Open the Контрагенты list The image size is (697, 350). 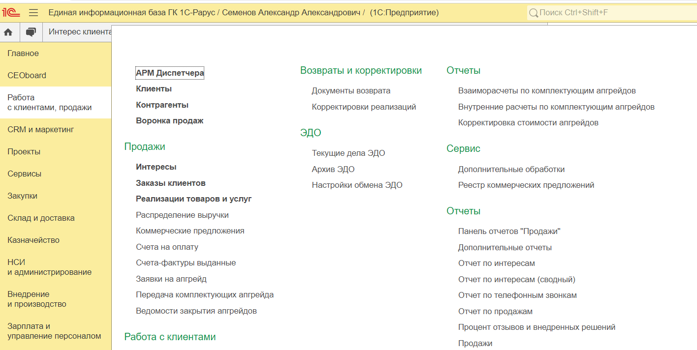162,105
